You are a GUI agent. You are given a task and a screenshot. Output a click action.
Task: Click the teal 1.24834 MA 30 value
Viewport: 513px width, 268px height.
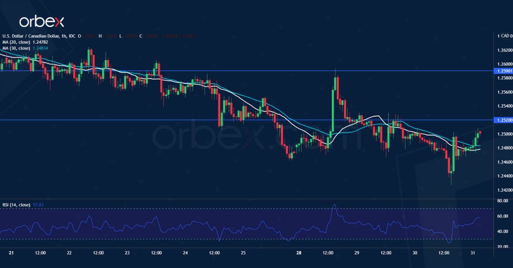click(x=40, y=48)
